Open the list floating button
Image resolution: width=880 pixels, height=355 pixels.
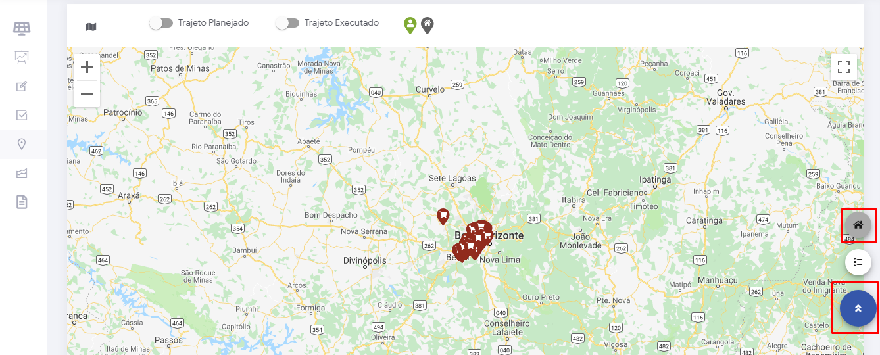[858, 262]
